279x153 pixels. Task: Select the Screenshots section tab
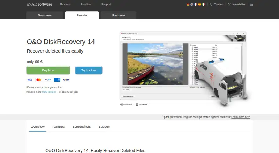tap(82, 127)
